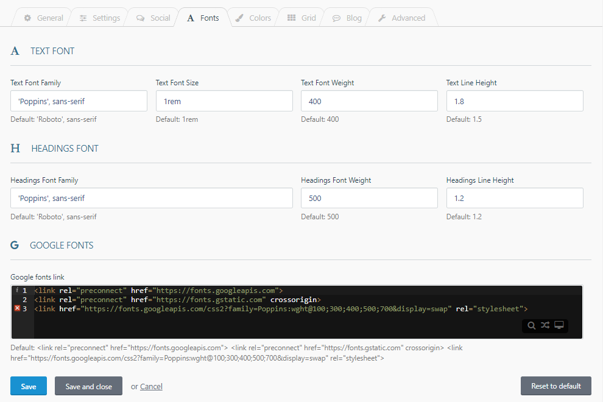Click the Text Font Family field
The height and width of the screenshot is (402, 603).
(x=79, y=101)
